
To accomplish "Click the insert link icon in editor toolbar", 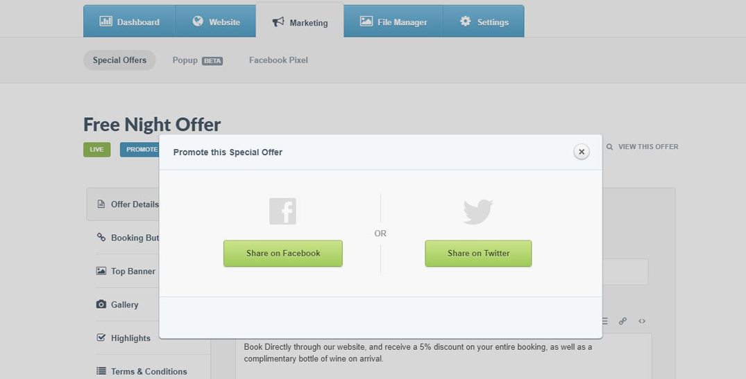I will click(622, 321).
